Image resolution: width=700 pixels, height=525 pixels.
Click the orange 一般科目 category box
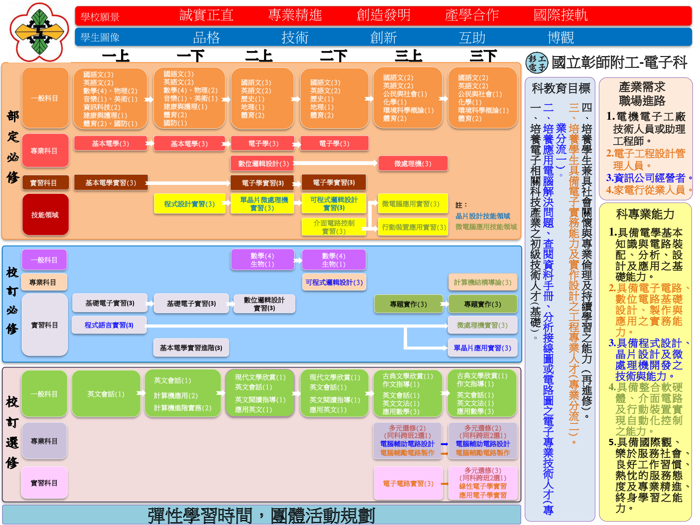click(x=45, y=98)
